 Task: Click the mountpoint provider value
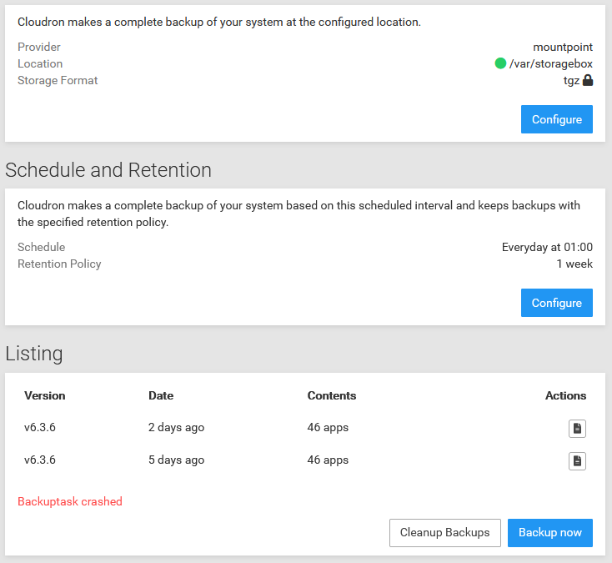[563, 48]
